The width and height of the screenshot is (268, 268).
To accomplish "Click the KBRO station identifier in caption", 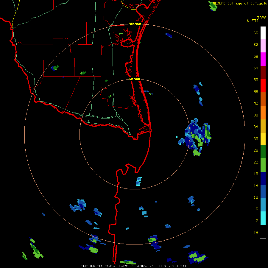I will [x=143, y=266].
